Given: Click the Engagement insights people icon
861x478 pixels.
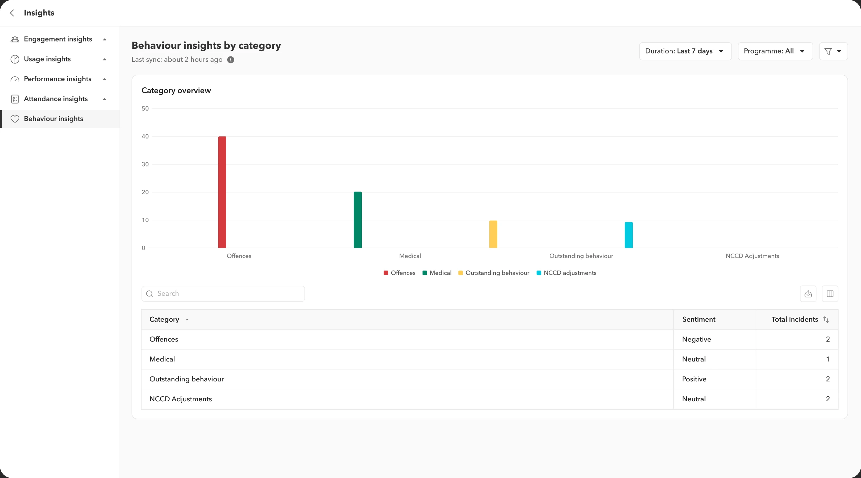Looking at the screenshot, I should pyautogui.click(x=15, y=39).
